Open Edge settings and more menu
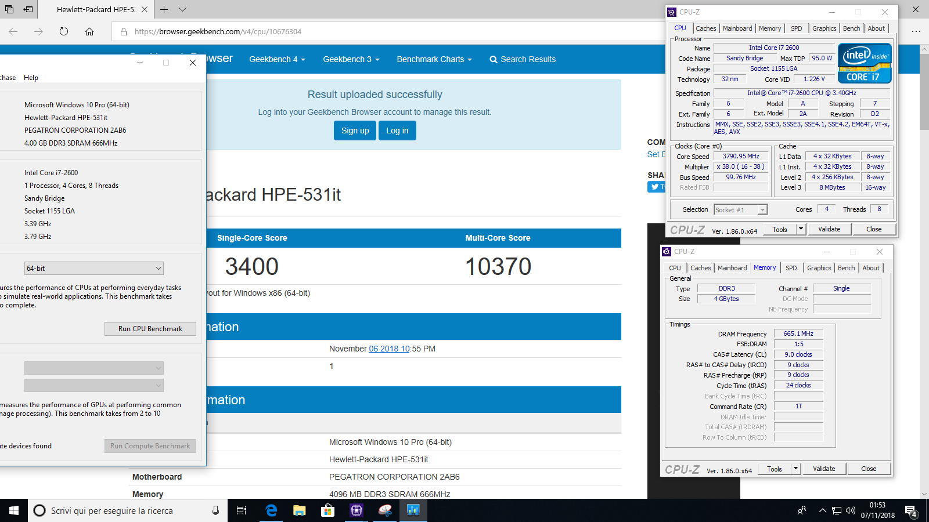The height and width of the screenshot is (522, 929). point(916,31)
